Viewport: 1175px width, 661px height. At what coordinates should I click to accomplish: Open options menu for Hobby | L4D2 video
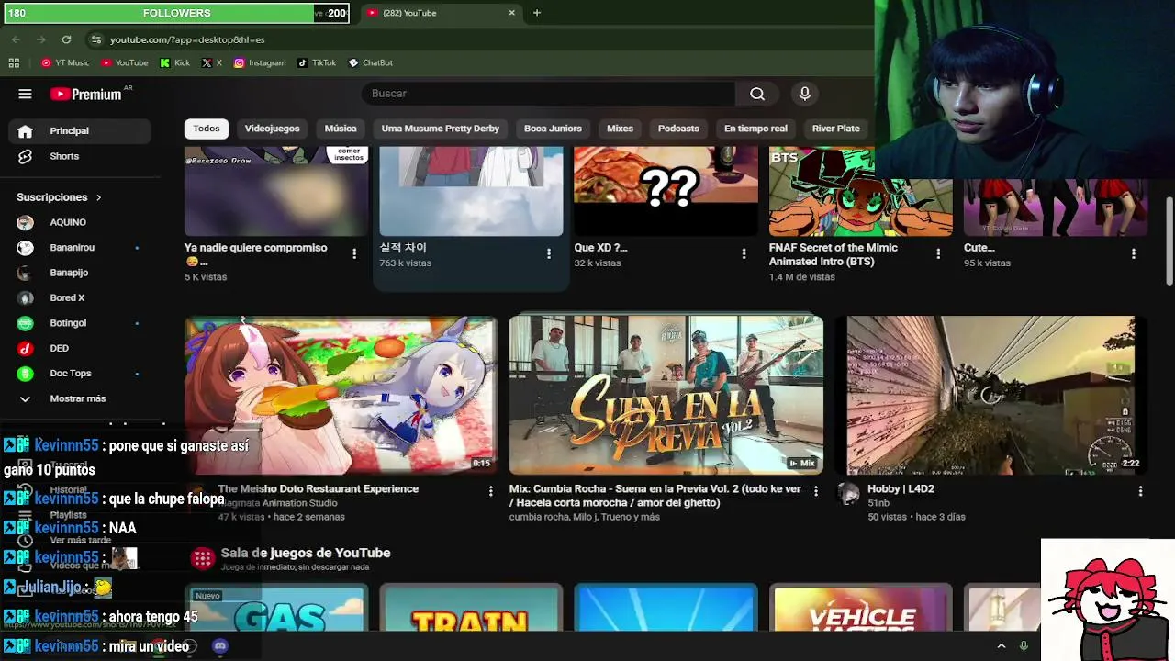pos(1140,491)
